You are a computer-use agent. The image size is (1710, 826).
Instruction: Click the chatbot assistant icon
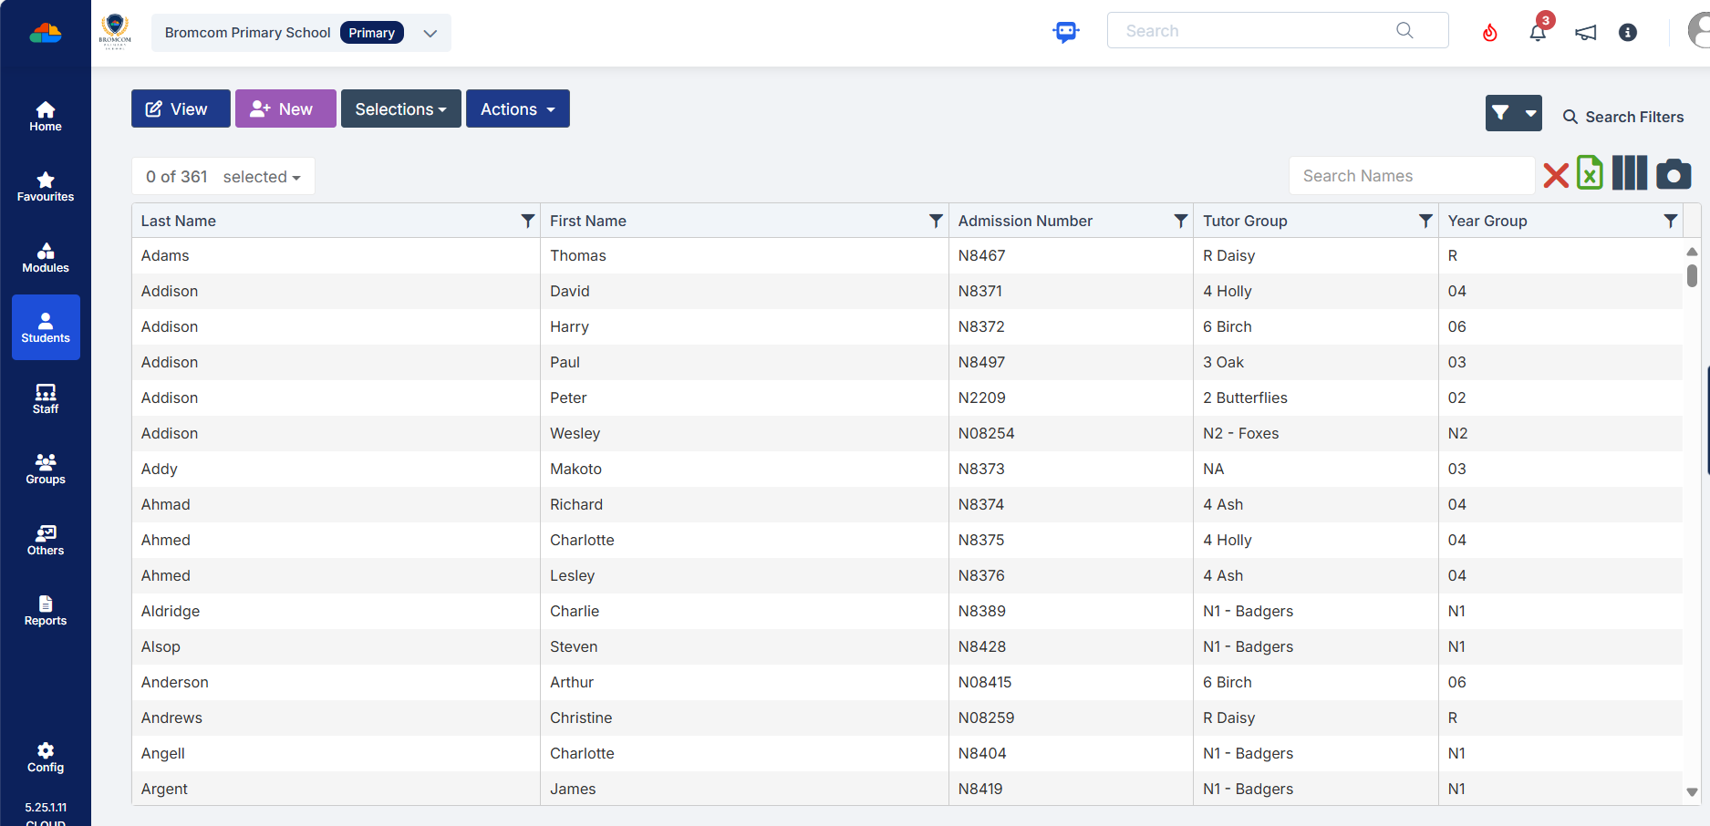tap(1065, 32)
